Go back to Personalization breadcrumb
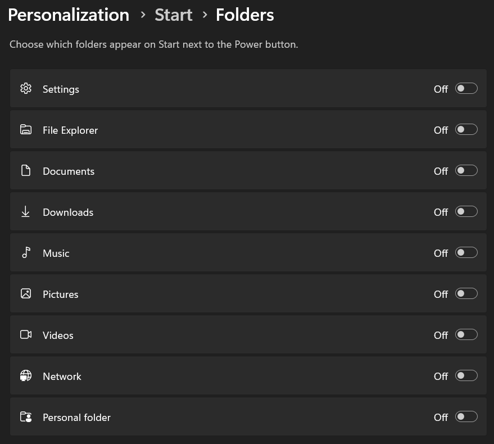This screenshot has height=444, width=494. click(x=69, y=15)
